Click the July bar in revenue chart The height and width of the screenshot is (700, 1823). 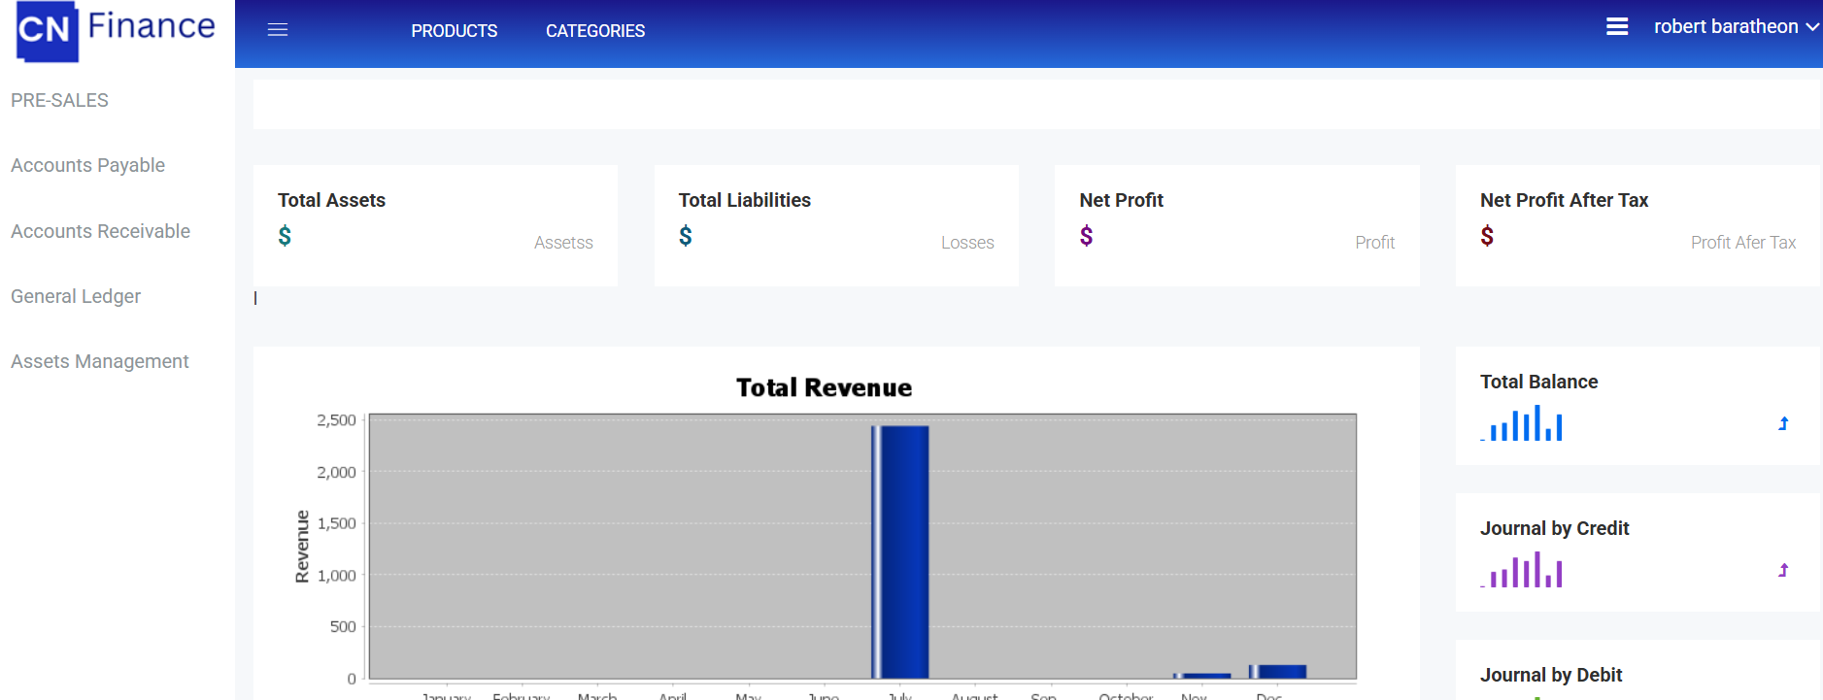[x=900, y=551]
